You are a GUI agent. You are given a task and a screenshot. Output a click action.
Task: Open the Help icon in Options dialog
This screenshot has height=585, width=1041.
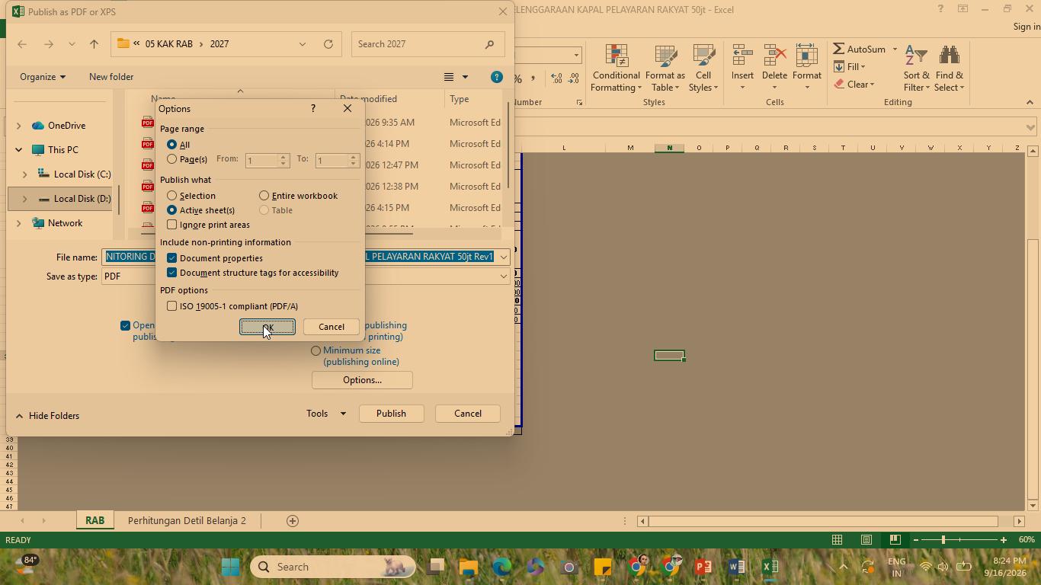click(x=312, y=108)
